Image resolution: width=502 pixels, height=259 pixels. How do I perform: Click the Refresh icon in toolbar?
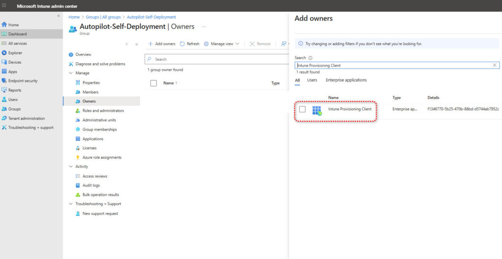(182, 44)
